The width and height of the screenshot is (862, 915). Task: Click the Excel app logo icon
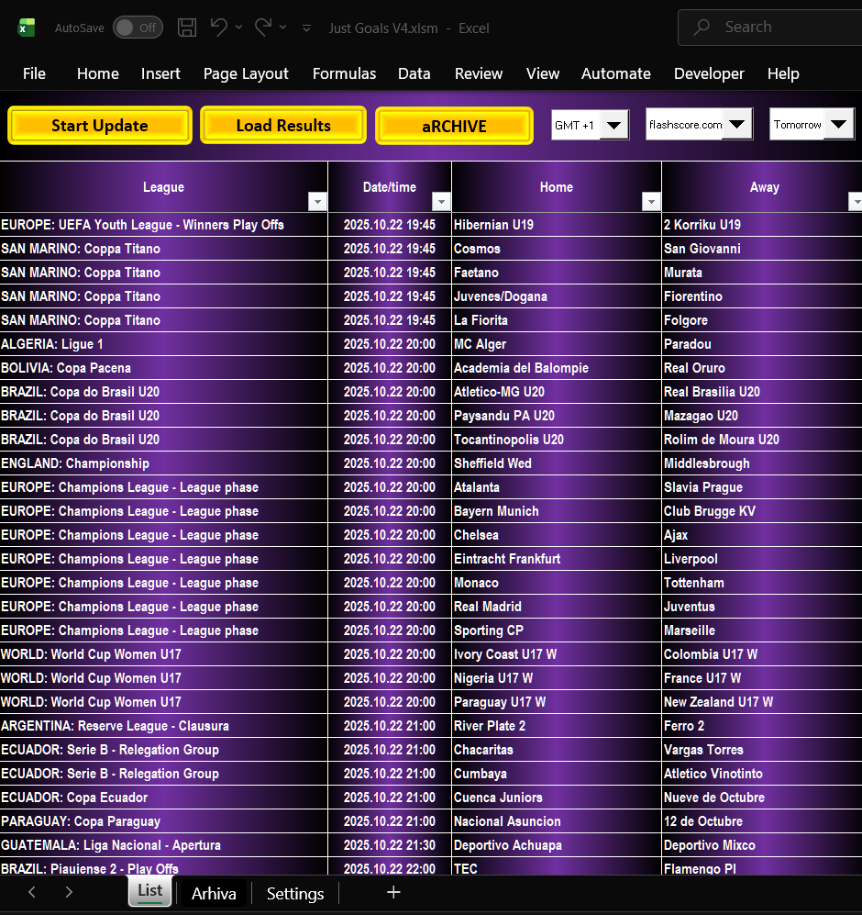tap(26, 28)
